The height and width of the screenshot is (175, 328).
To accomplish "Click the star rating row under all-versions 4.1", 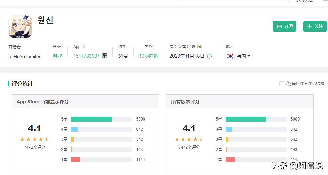I will click(189, 139).
